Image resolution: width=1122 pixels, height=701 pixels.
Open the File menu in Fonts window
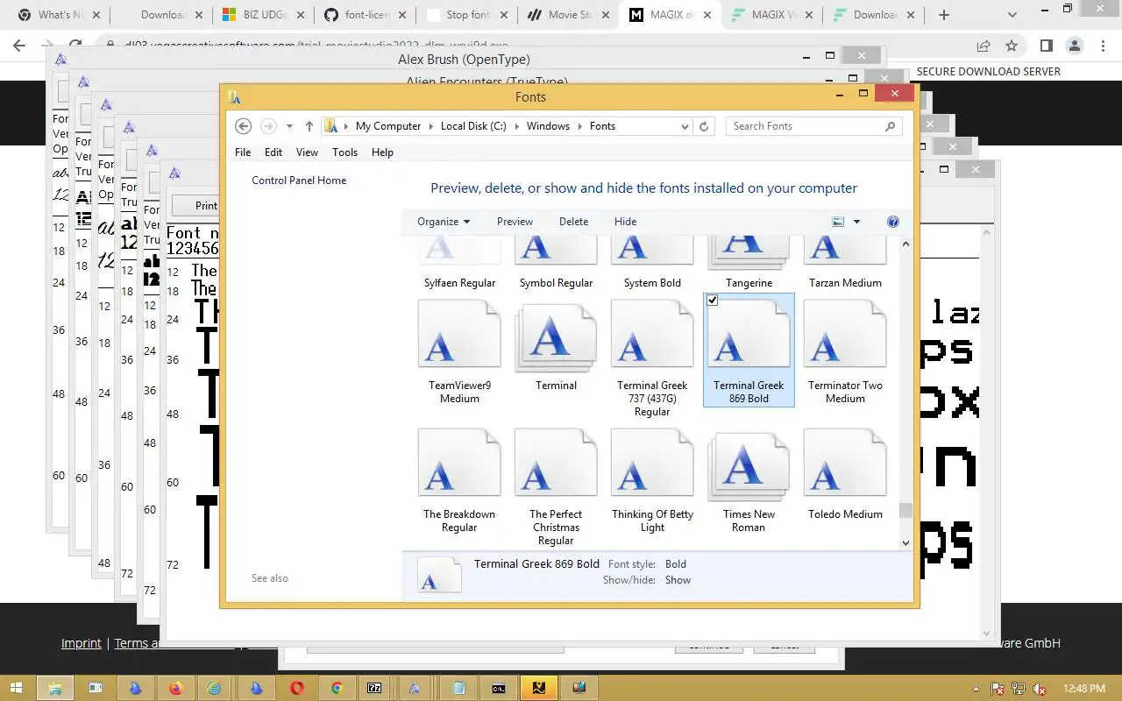243,152
